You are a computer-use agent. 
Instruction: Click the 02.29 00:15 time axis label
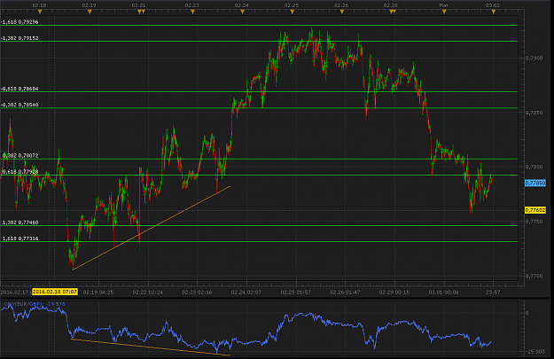[394, 293]
